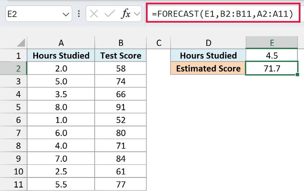Select cell with 8.0 hours studied

(61, 107)
